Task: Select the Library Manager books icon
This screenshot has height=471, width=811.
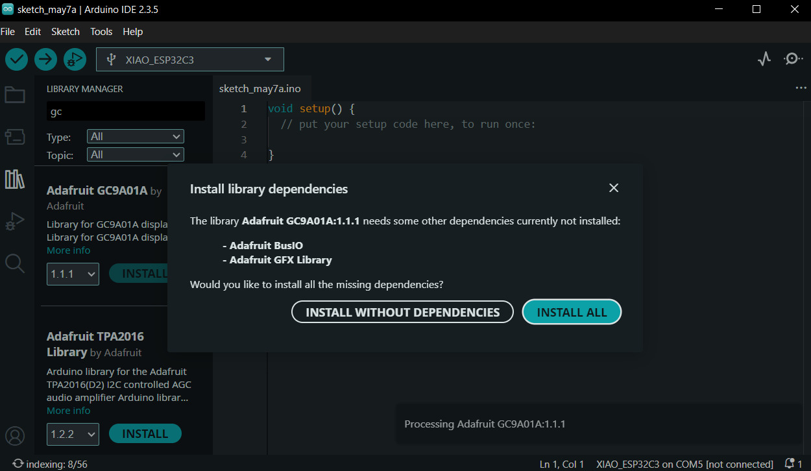Action: coord(15,179)
